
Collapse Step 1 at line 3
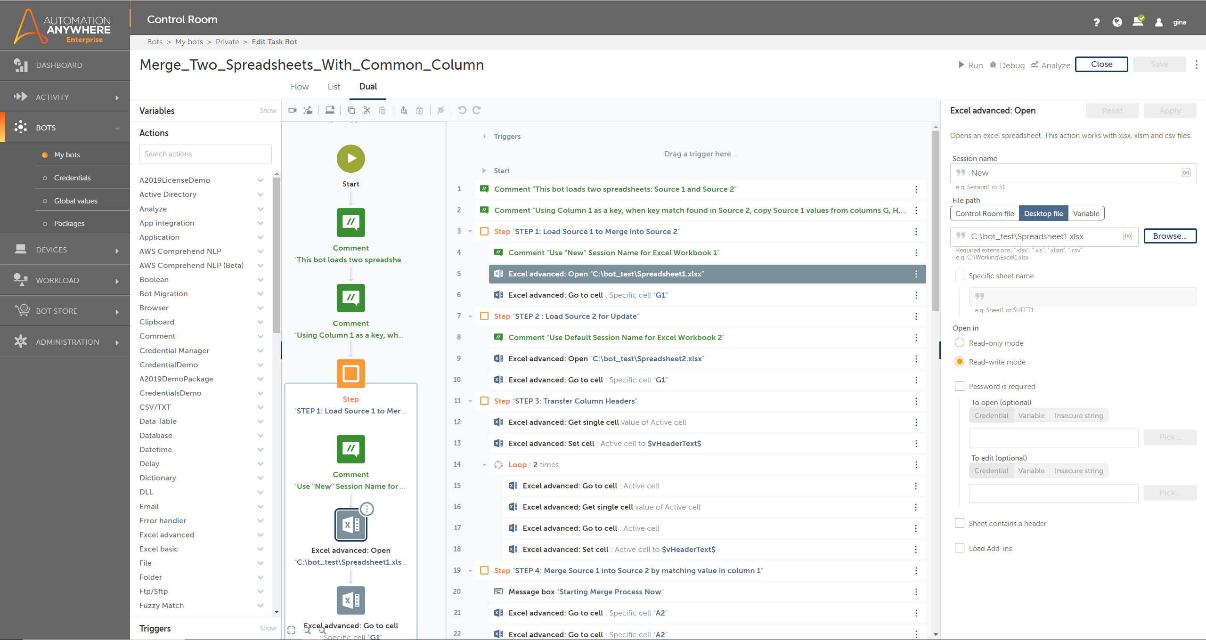click(470, 232)
